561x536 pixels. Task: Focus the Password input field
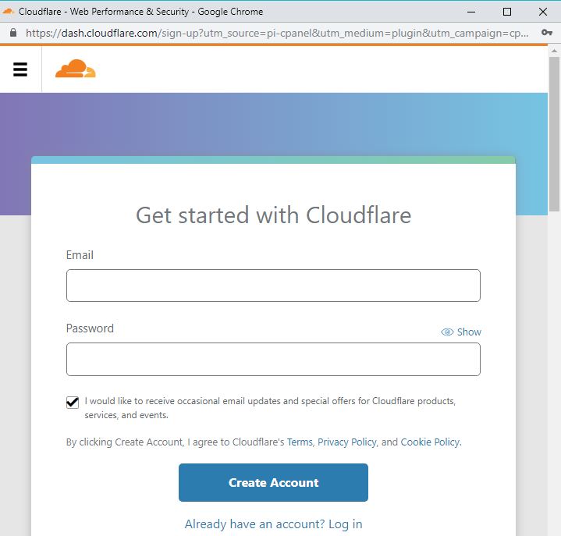tap(273, 359)
